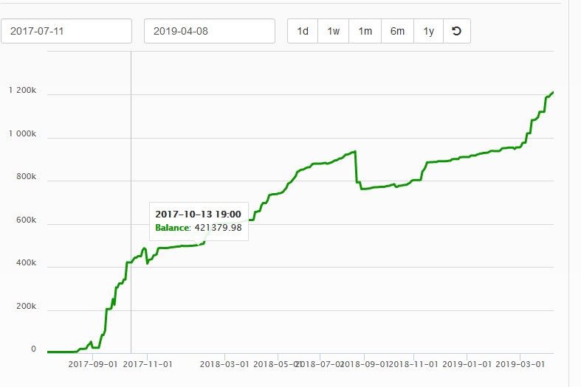Click the 0 y-axis label
The image size is (581, 387).
click(x=33, y=349)
